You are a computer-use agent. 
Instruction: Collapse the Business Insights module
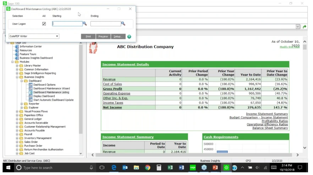coord(17,77)
